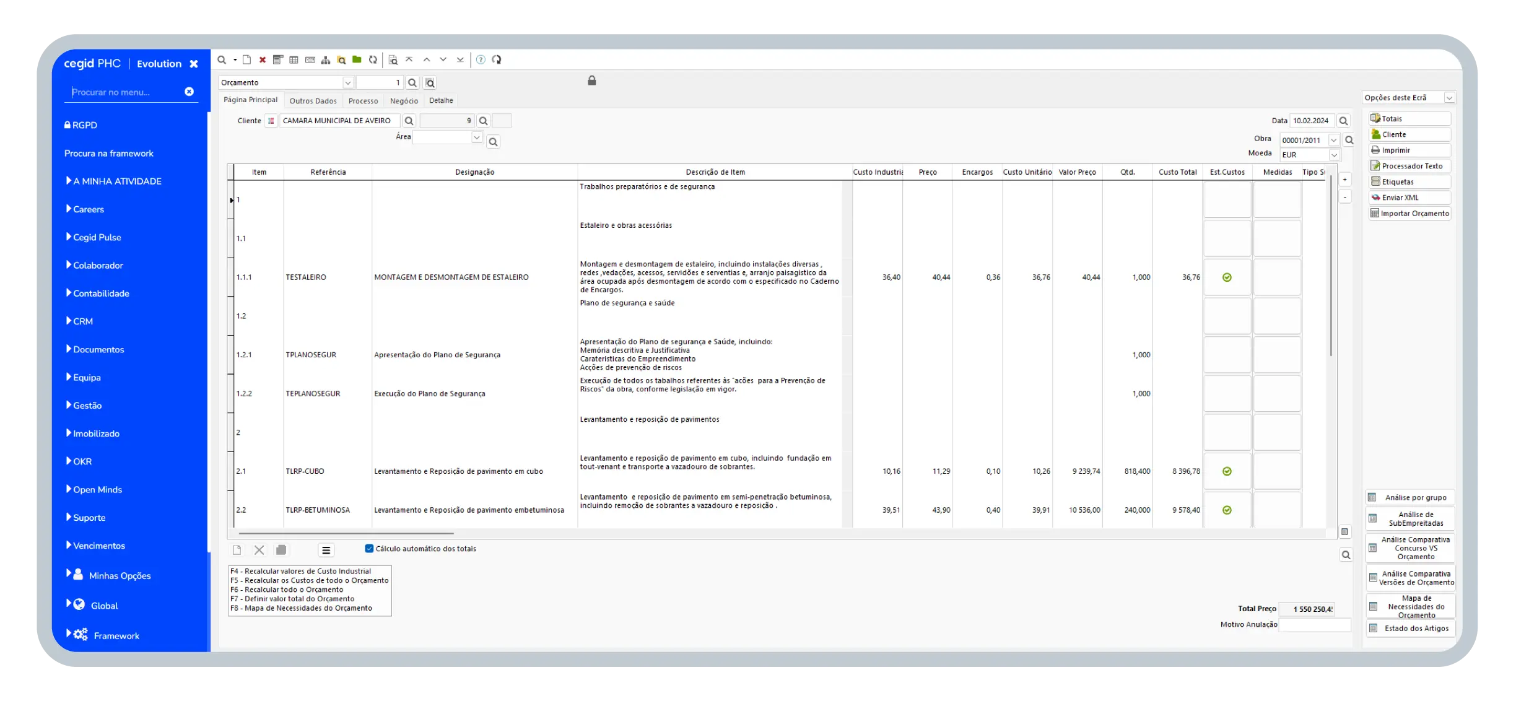Open the date picker magnifier next to Data
The height and width of the screenshot is (701, 1516).
(1343, 121)
